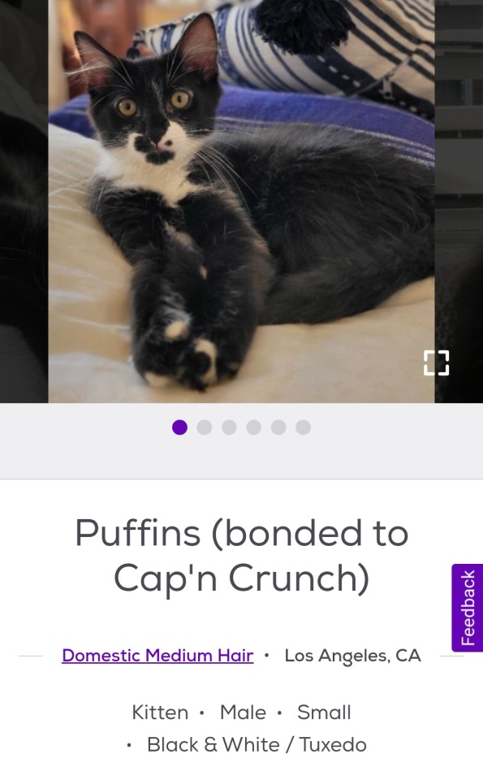This screenshot has width=483, height=780.
Task: Select the third carousel indicator dot
Action: pyautogui.click(x=229, y=427)
